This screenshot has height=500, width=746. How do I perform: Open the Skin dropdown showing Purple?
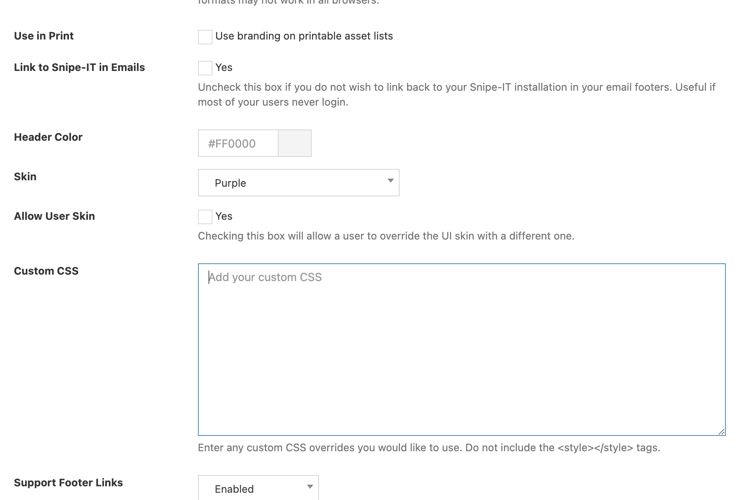pyautogui.click(x=298, y=183)
